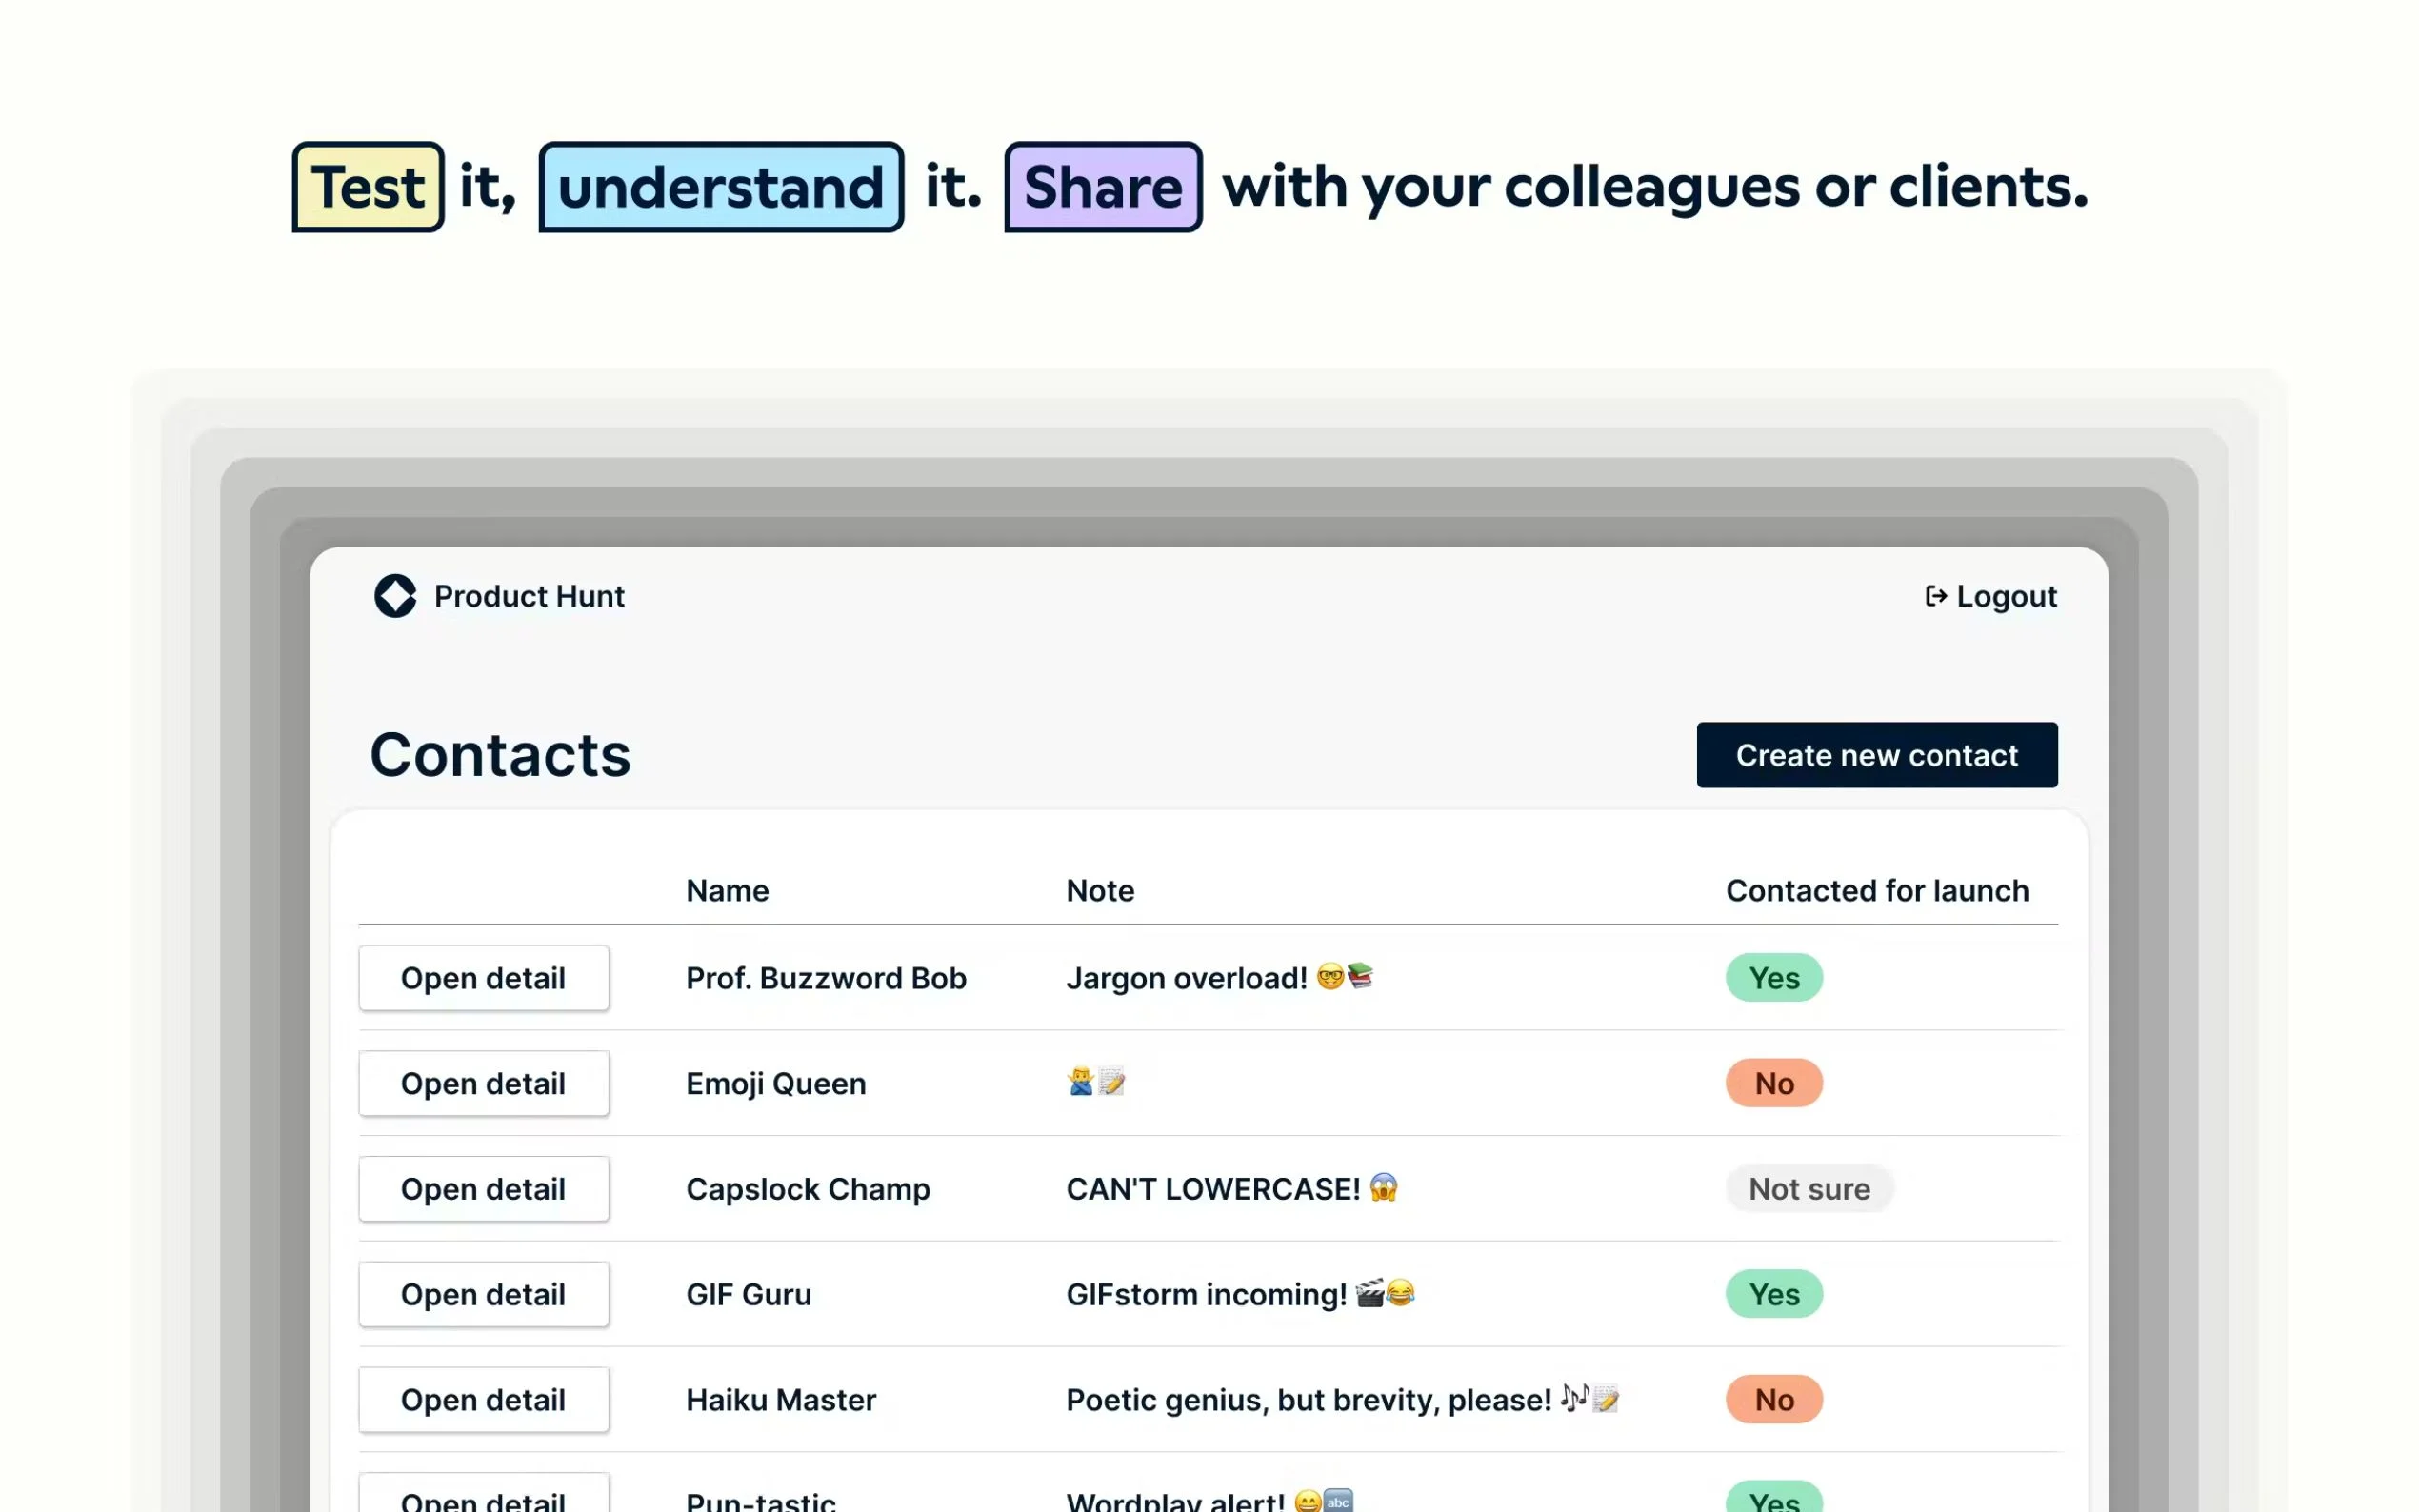Image resolution: width=2419 pixels, height=1512 pixels.
Task: Open detail for Haiku Master
Action: tap(483, 1400)
